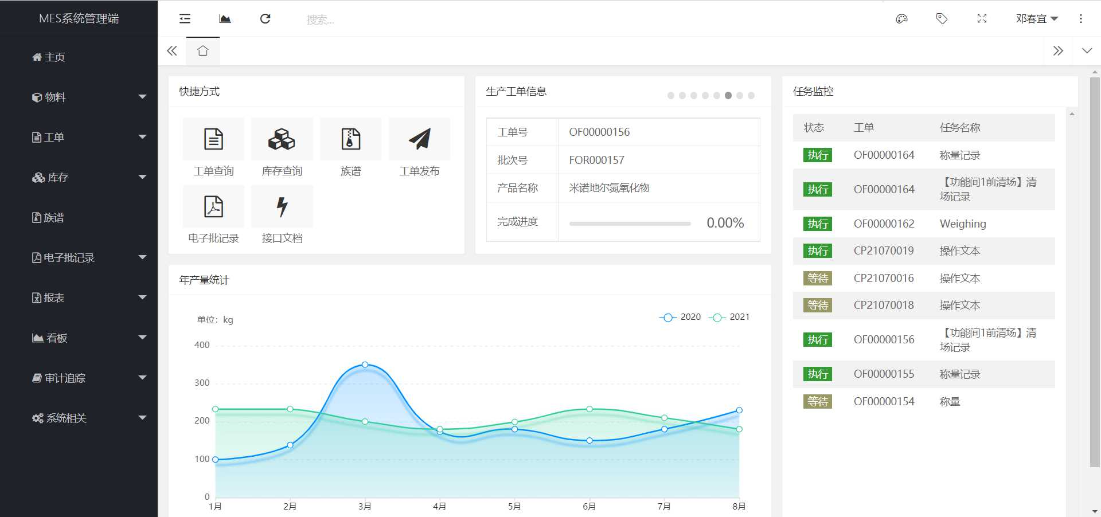1101x517 pixels.
Task: Expand 系统相关 sidebar menu
Action: click(79, 418)
